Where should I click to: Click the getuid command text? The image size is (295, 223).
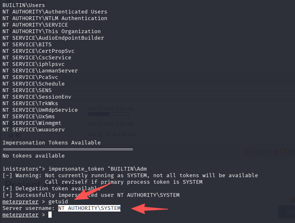tap(58, 202)
